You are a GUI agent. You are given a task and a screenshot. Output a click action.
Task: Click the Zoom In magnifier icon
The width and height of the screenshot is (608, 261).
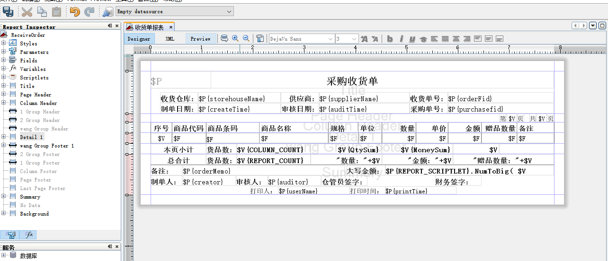tap(235, 38)
